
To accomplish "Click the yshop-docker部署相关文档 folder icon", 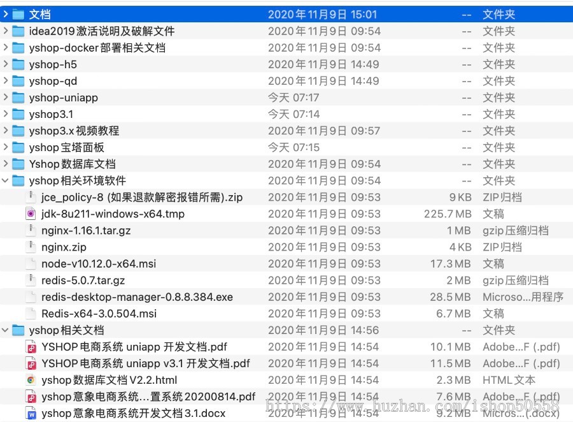I will pos(18,48).
